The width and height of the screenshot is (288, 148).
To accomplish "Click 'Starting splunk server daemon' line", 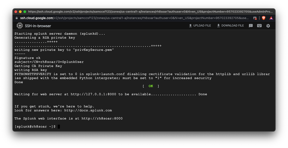I will 60,34.
